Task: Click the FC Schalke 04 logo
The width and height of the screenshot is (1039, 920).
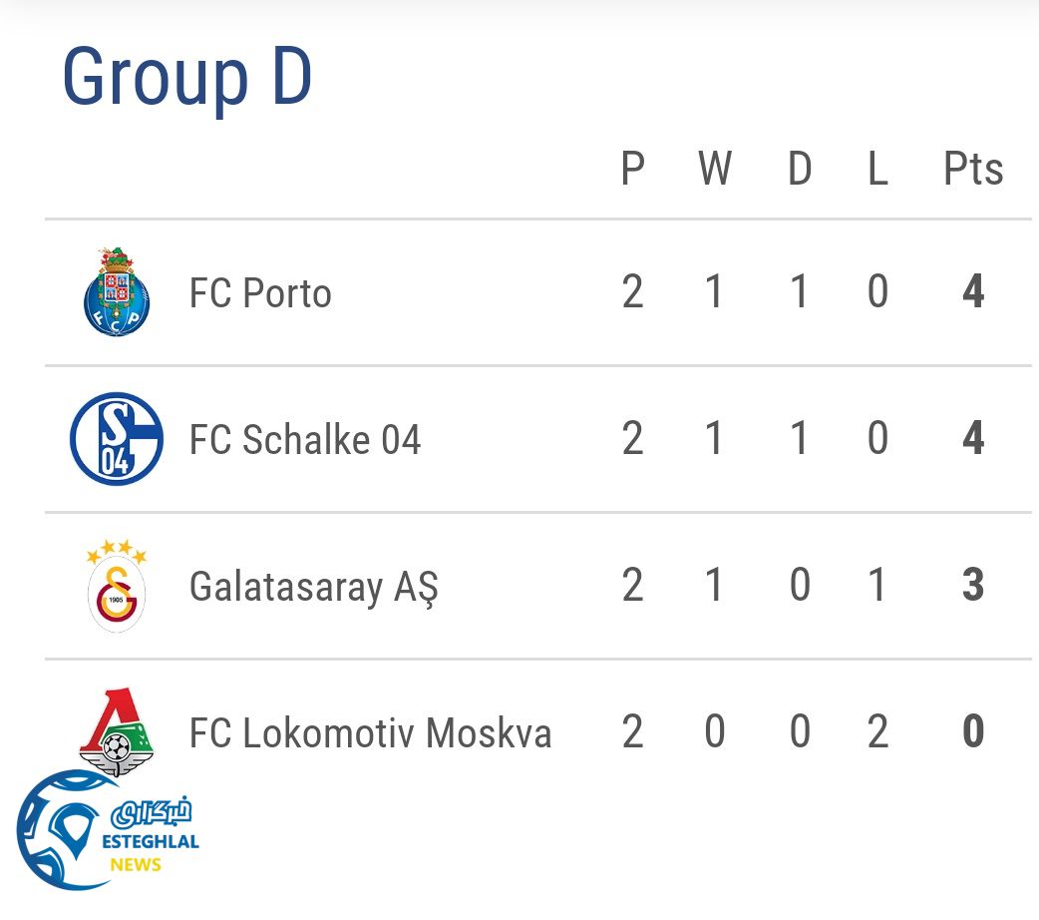Action: pyautogui.click(x=117, y=439)
